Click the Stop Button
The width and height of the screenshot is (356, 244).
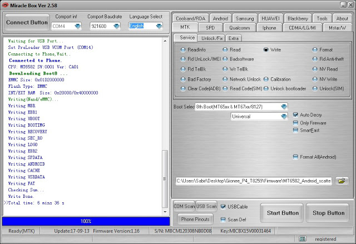click(x=328, y=213)
